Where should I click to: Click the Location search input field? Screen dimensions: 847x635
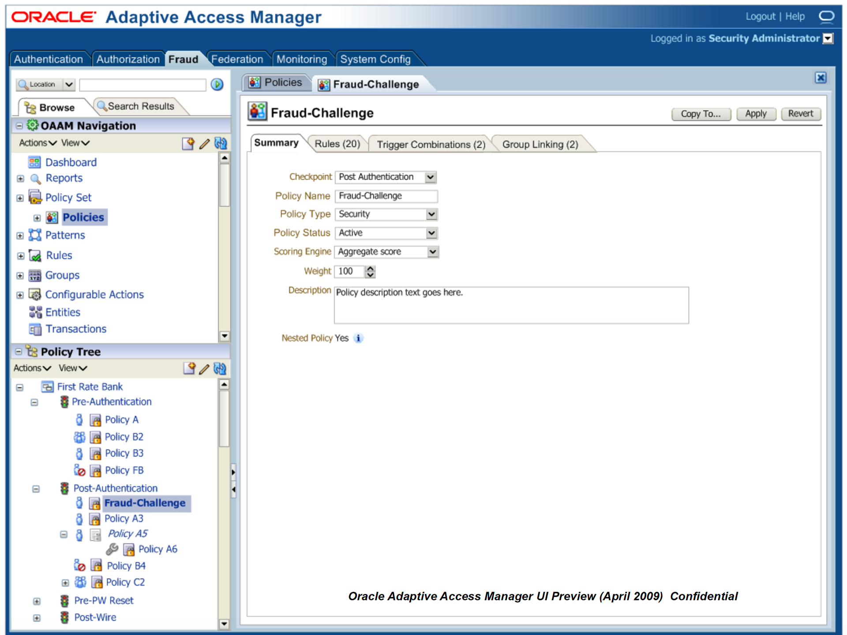tap(142, 85)
